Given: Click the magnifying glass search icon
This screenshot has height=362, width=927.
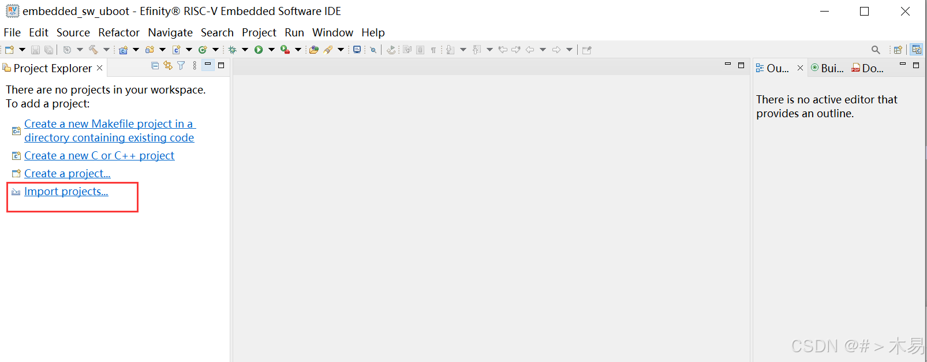Looking at the screenshot, I should (876, 50).
